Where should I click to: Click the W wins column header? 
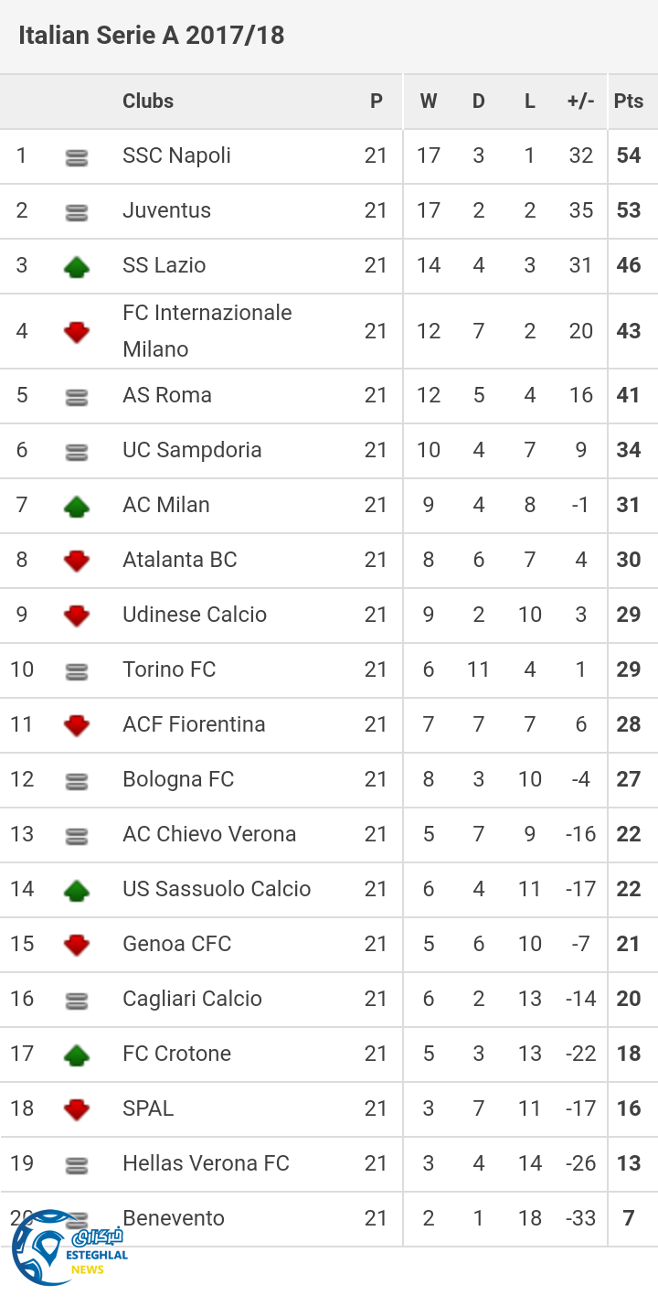point(428,102)
